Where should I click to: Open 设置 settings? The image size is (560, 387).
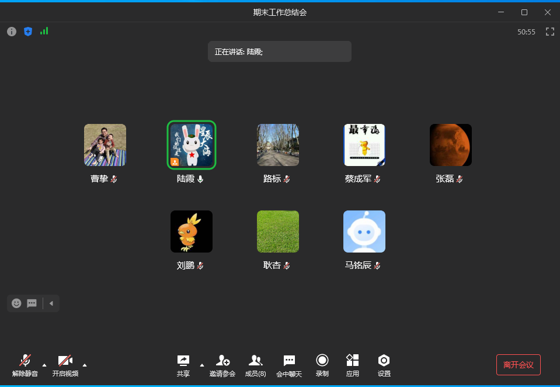(384, 365)
